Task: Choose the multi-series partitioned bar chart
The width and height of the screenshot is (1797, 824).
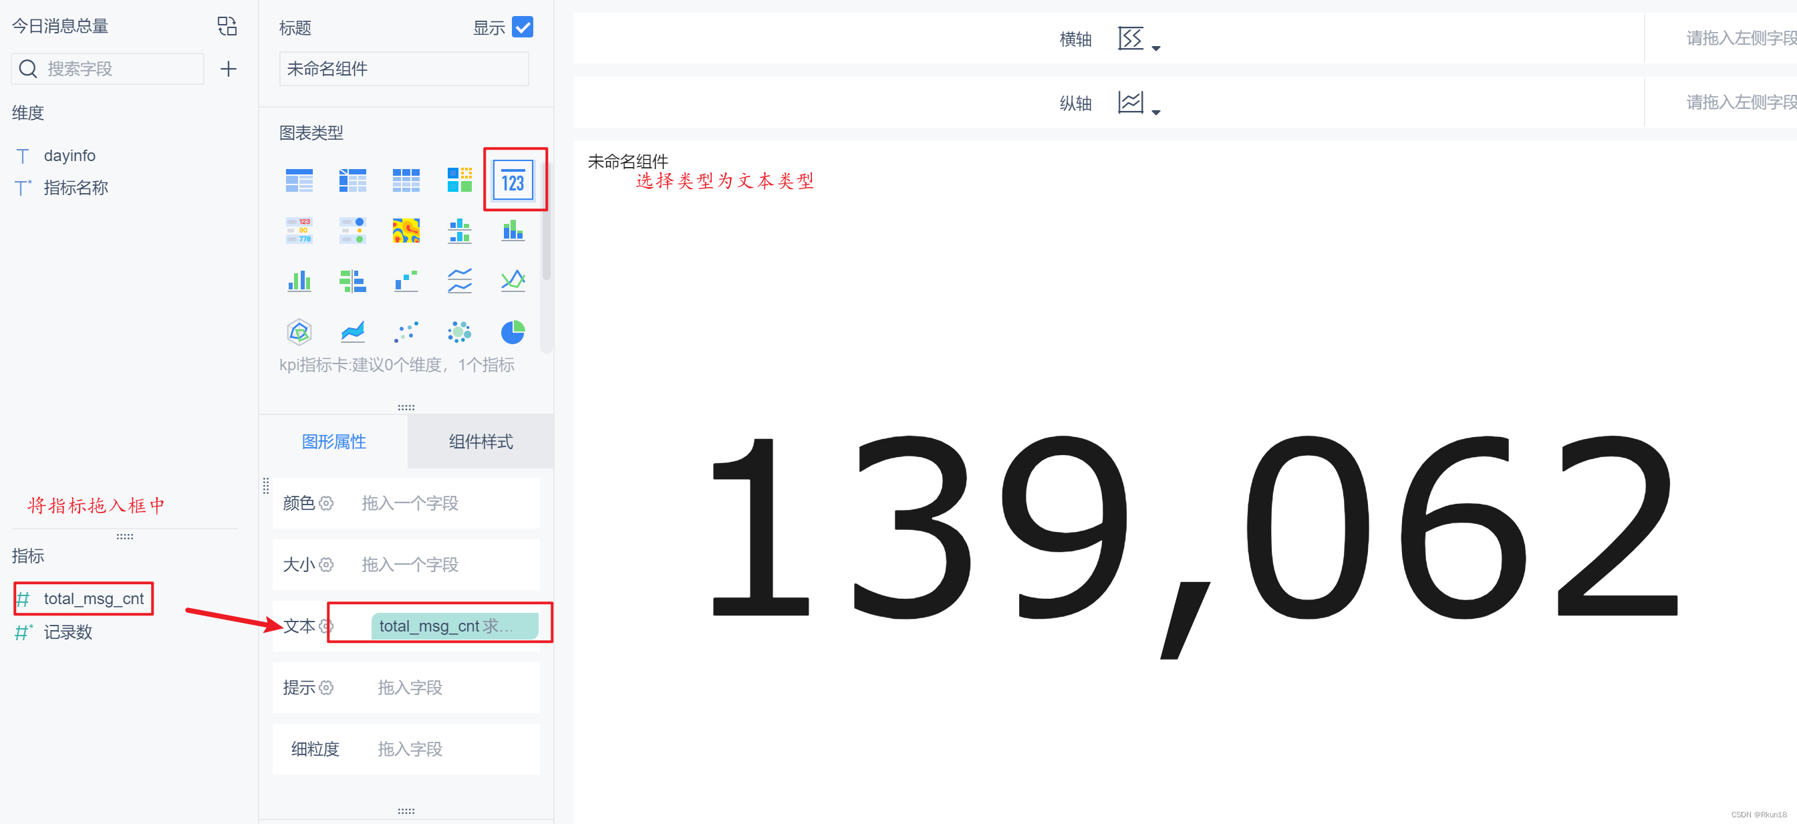Action: (x=460, y=231)
